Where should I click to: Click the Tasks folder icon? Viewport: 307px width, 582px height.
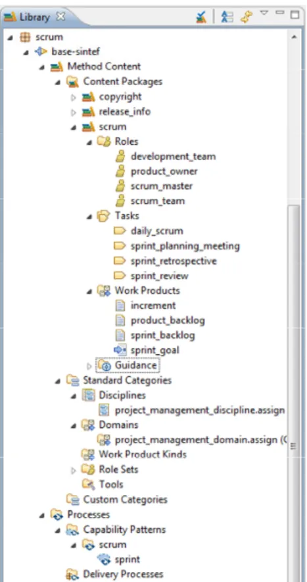[x=104, y=216]
